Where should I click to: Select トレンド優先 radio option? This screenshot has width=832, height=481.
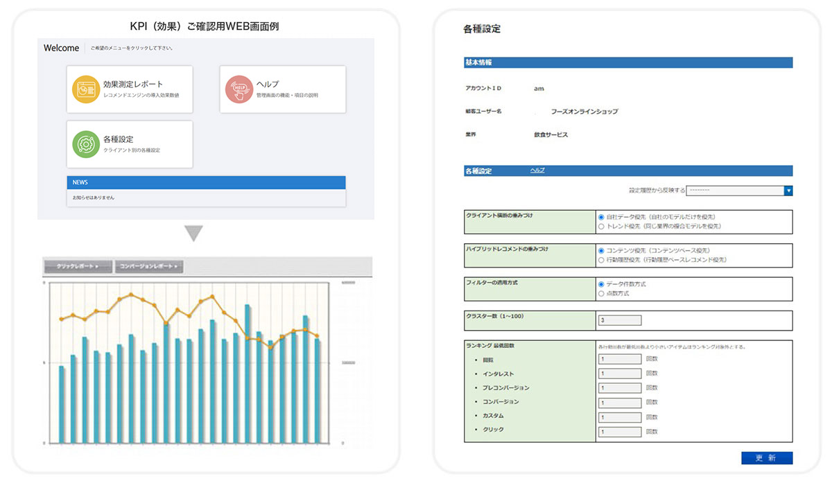(x=601, y=226)
